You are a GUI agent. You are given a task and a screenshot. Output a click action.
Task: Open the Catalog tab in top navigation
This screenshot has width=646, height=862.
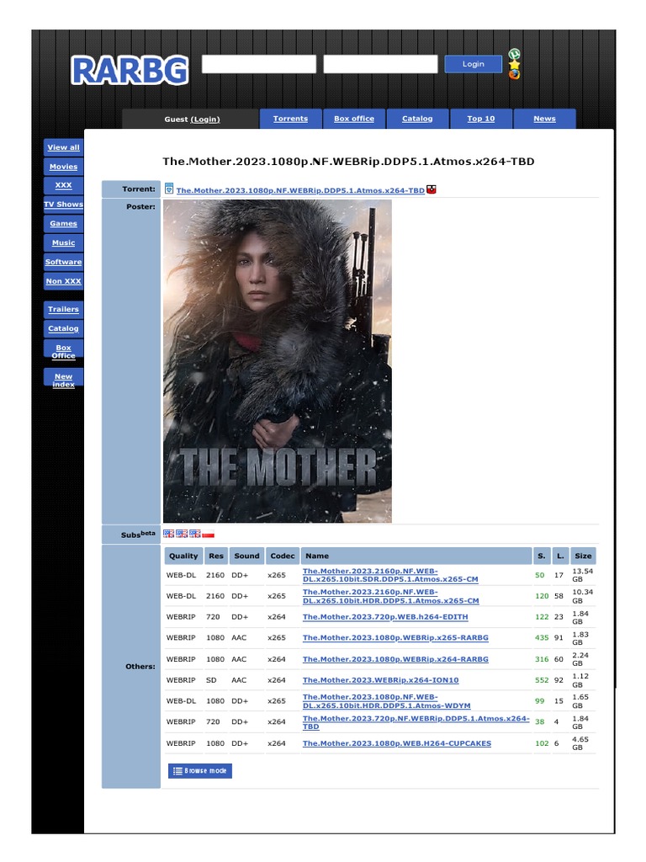417,118
